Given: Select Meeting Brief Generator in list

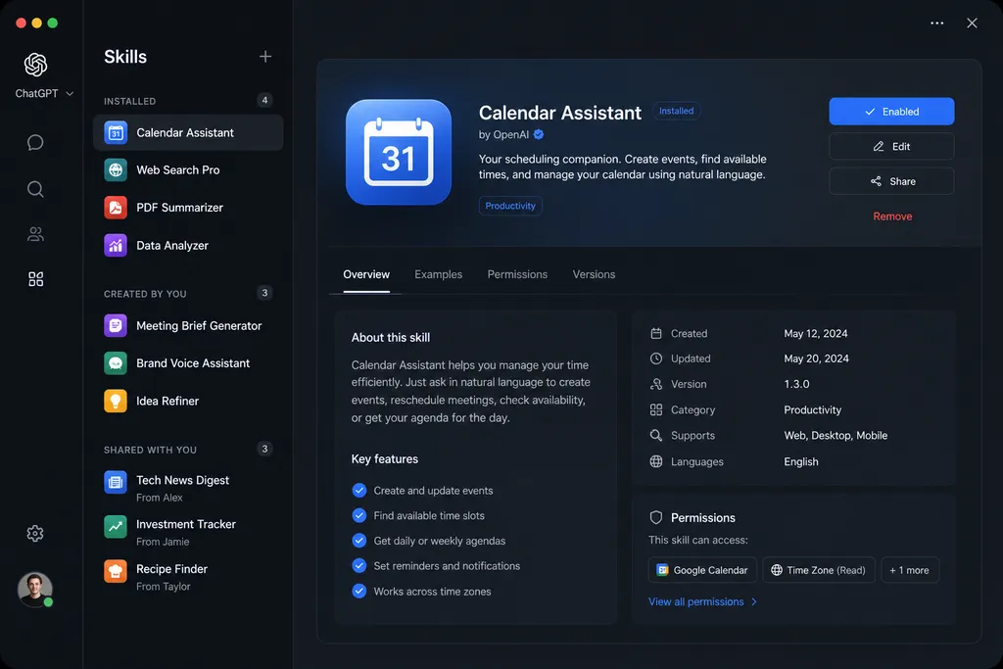Looking at the screenshot, I should click(188, 325).
